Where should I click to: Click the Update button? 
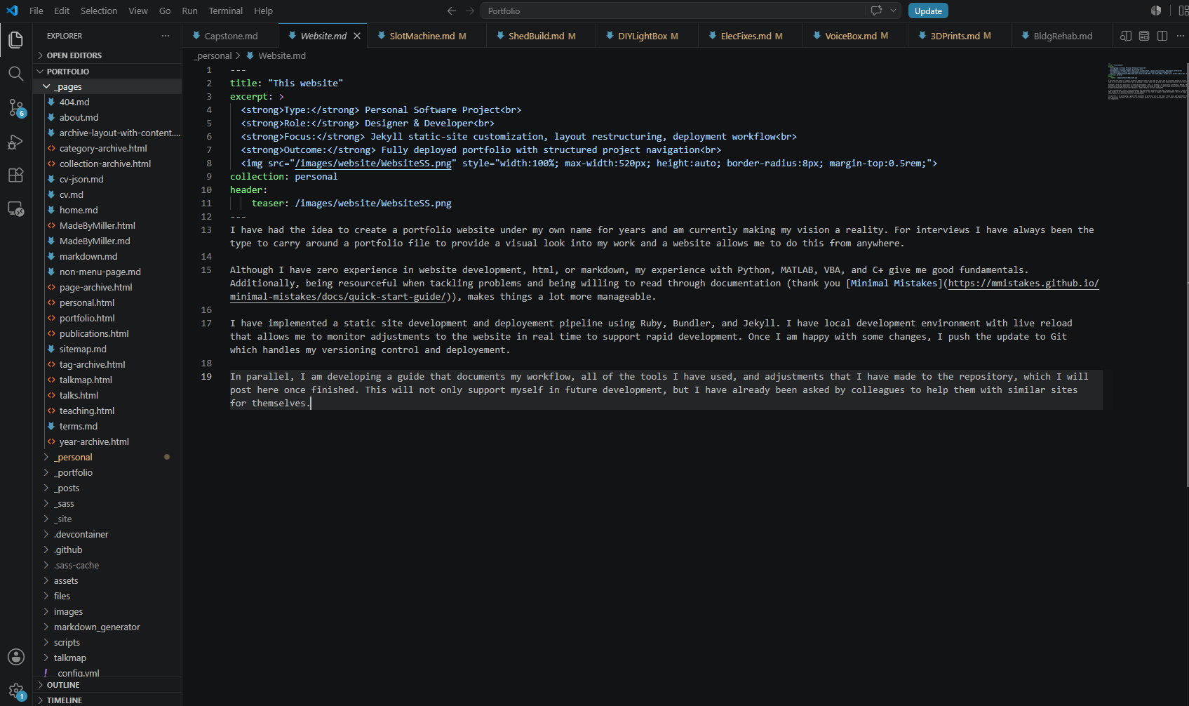coord(928,11)
